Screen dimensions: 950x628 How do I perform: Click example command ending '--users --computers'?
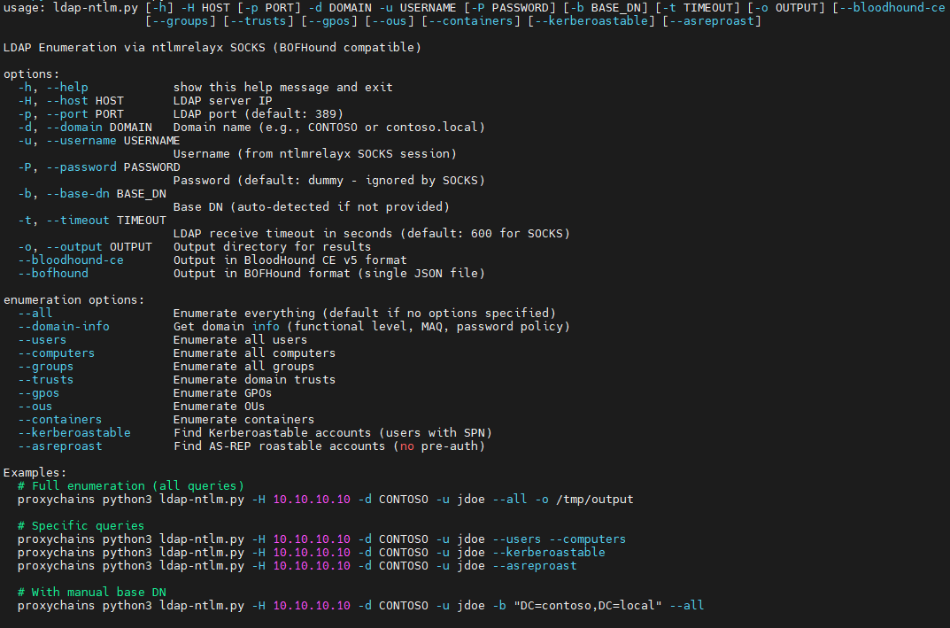321,539
